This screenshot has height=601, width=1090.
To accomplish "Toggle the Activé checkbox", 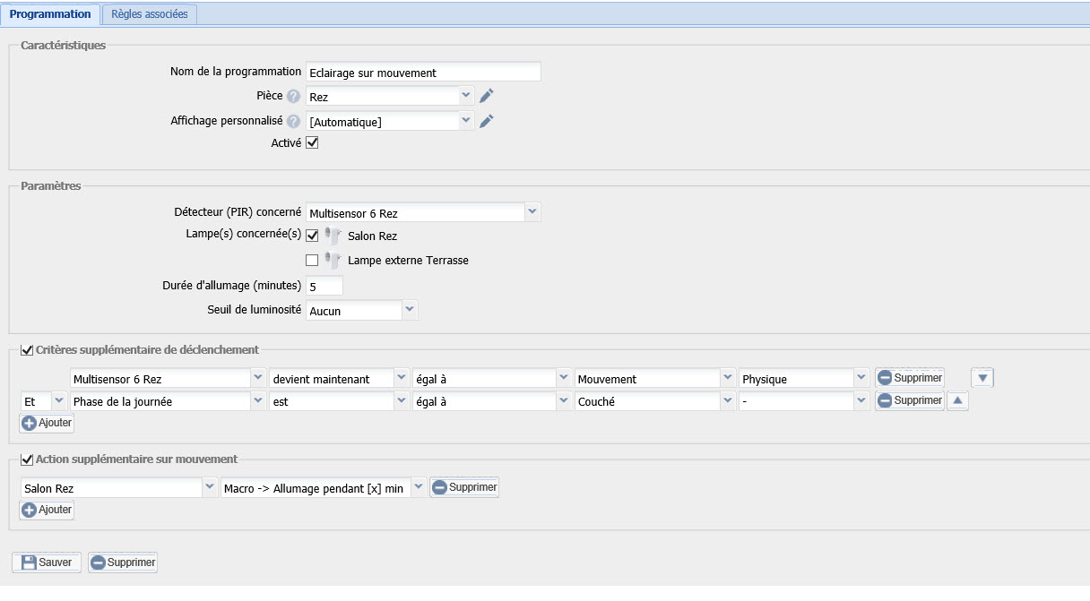I will 312,142.
